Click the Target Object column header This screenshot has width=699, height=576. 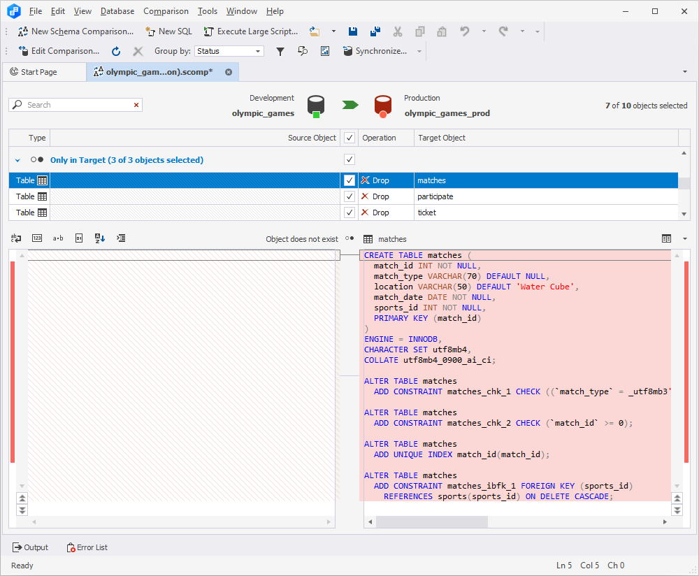(x=546, y=138)
